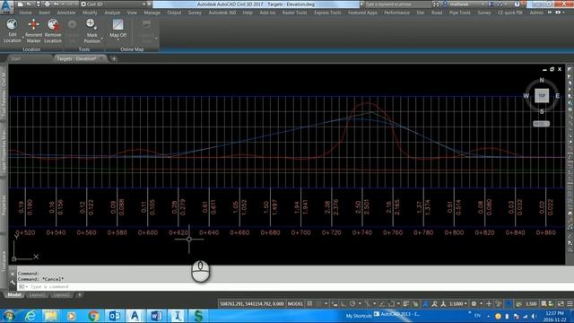Open the Autodesk 360 ribbon tab
574x323 pixels.
(222, 13)
